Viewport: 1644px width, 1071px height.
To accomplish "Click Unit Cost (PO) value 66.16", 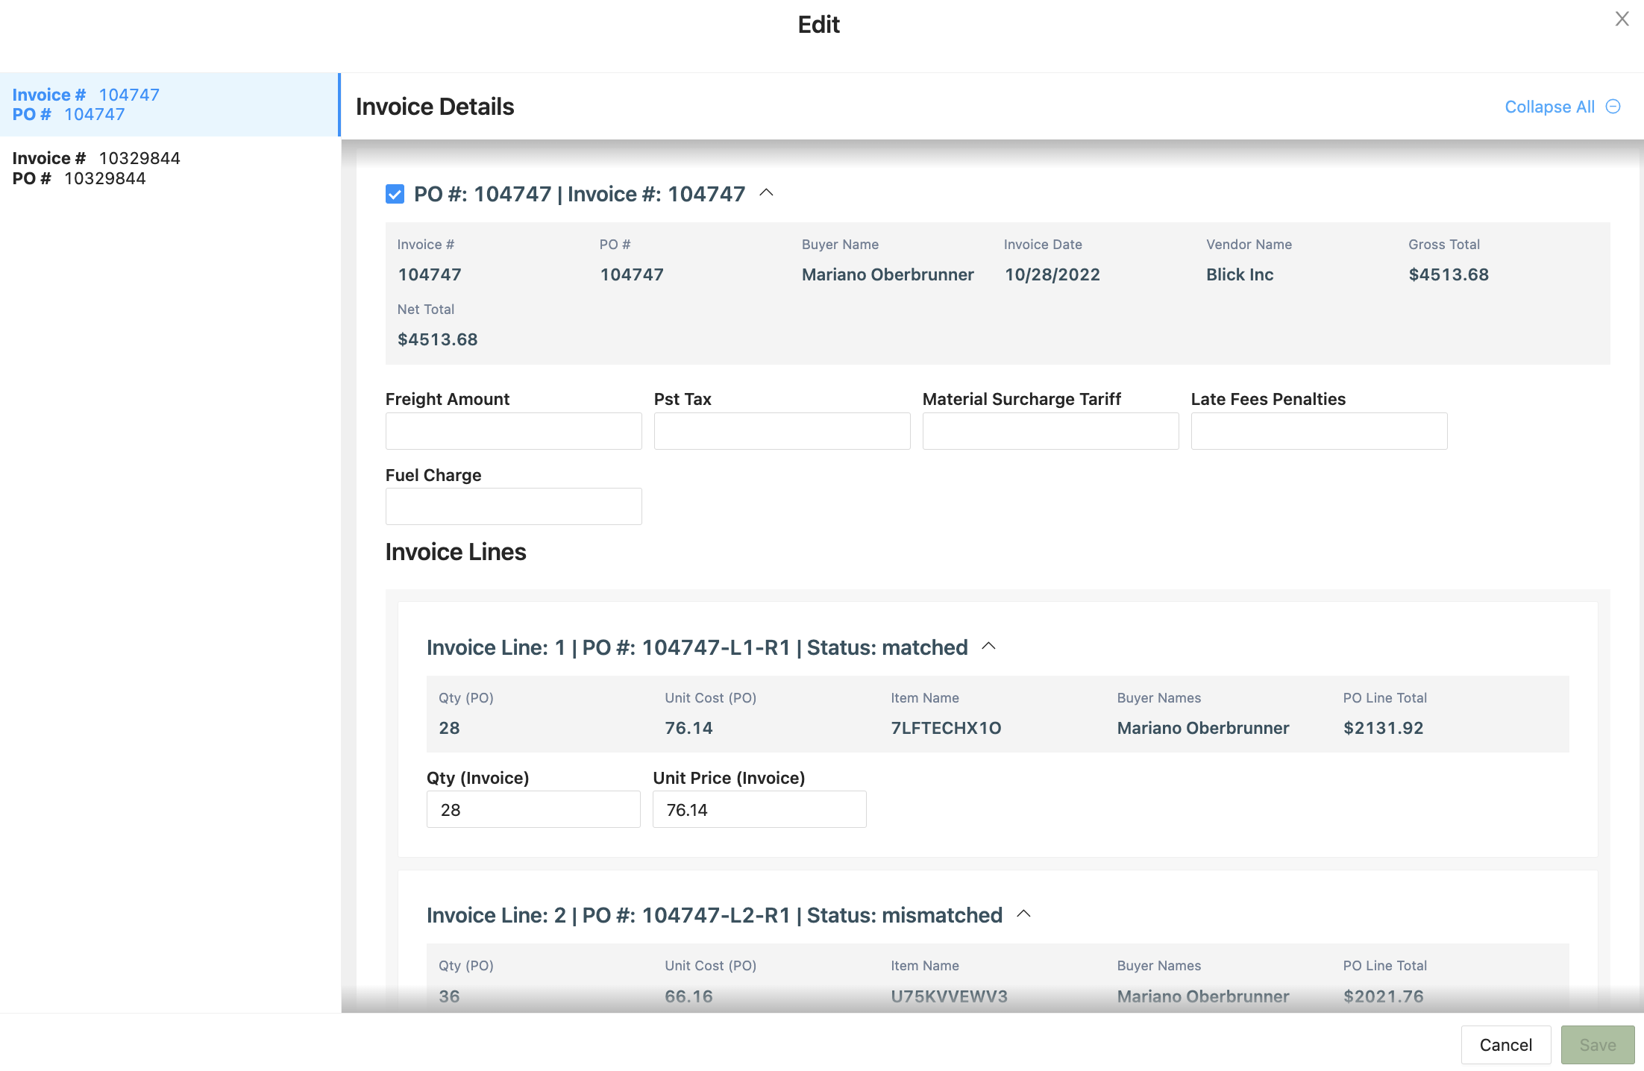I will point(688,996).
